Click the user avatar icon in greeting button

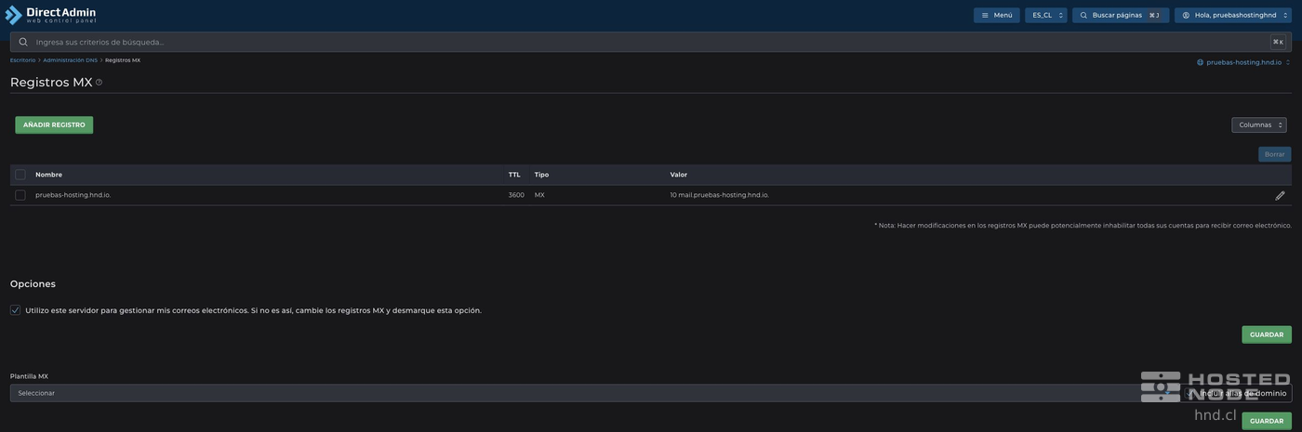1186,15
